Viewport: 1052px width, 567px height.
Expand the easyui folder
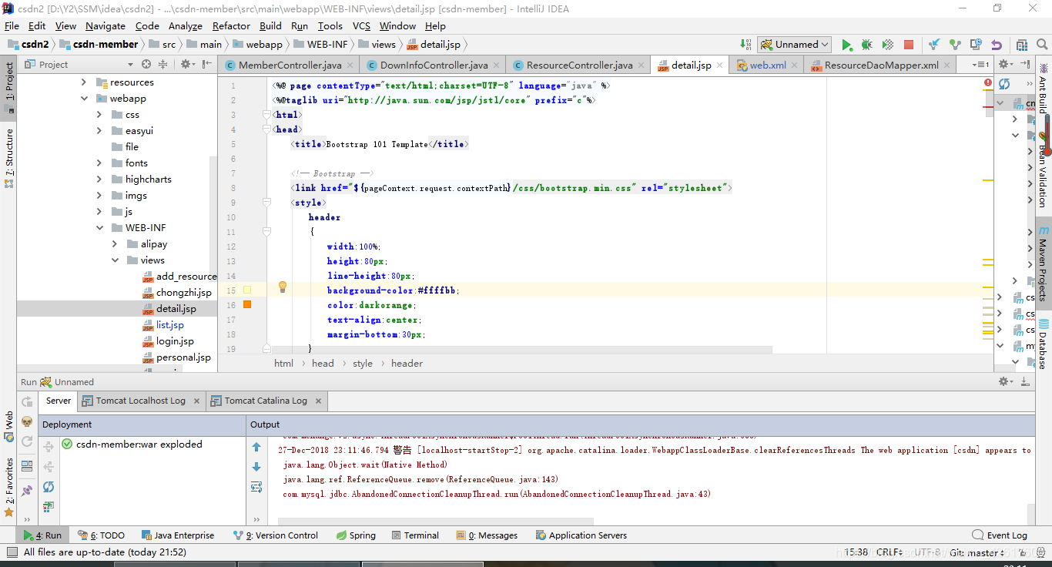[99, 131]
